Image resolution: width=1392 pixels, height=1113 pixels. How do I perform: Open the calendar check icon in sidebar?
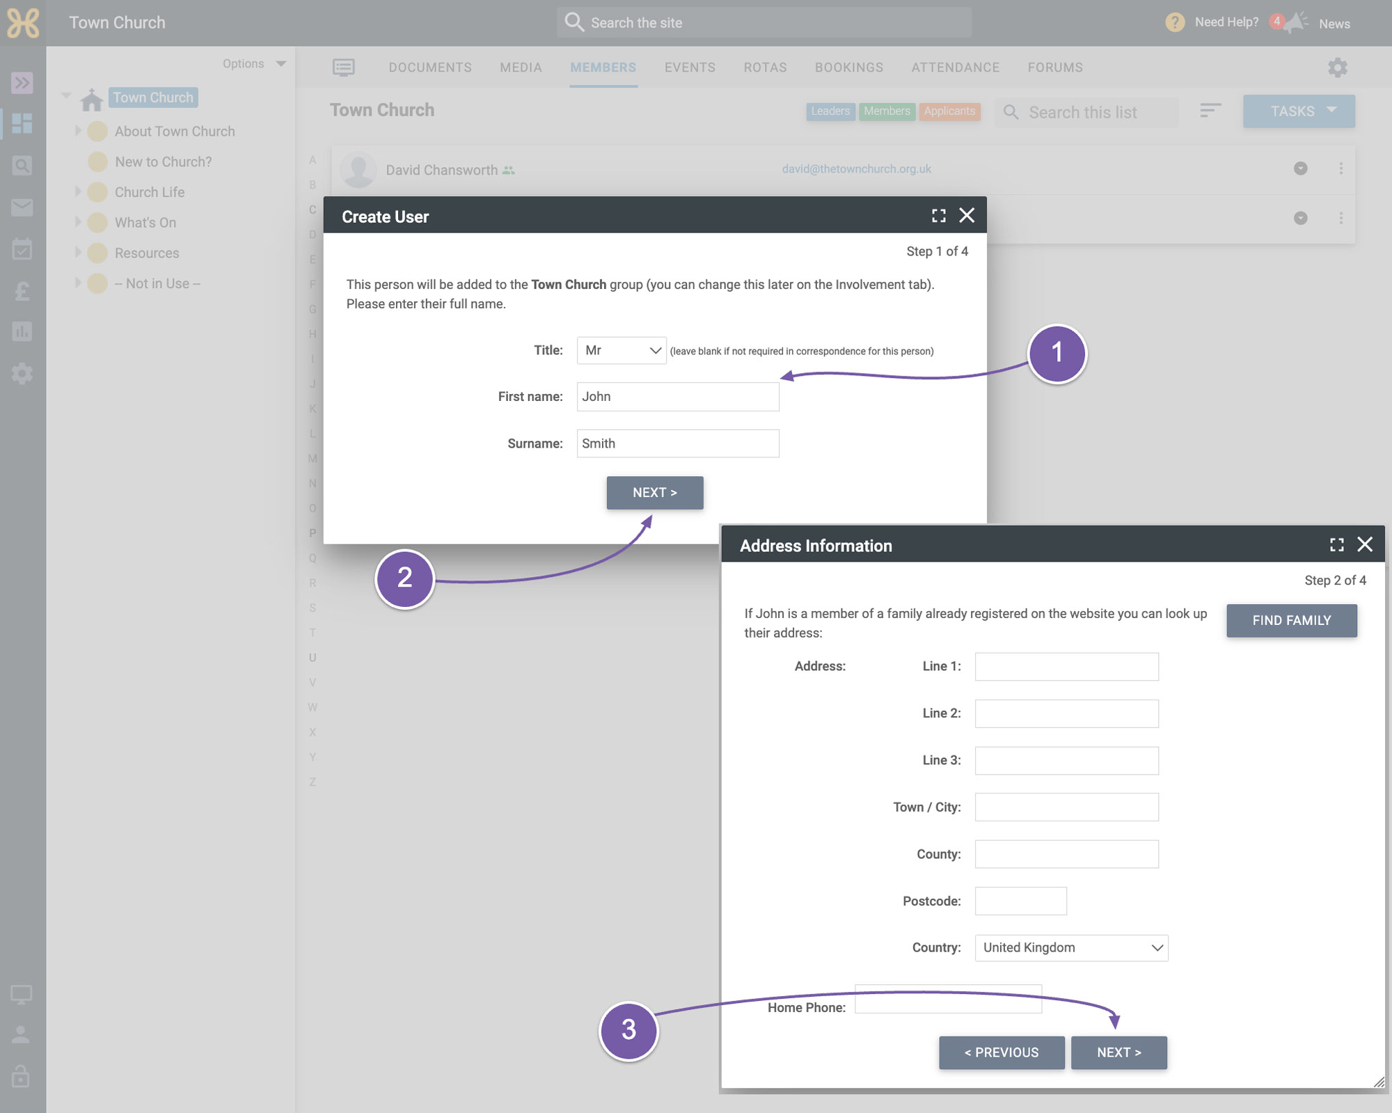tap(22, 248)
